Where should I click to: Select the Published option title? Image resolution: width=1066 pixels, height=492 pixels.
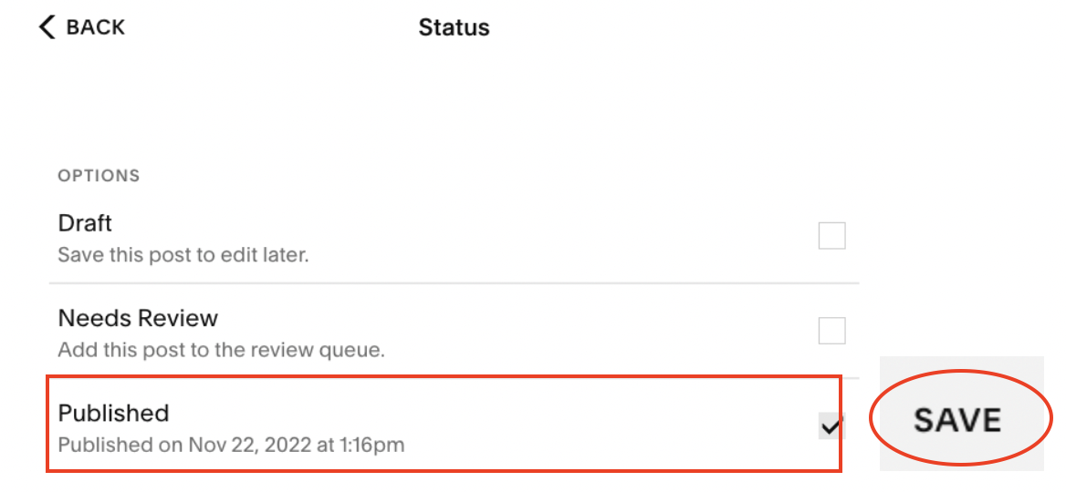(113, 413)
